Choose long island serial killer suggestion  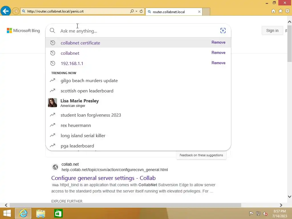pos(138,135)
